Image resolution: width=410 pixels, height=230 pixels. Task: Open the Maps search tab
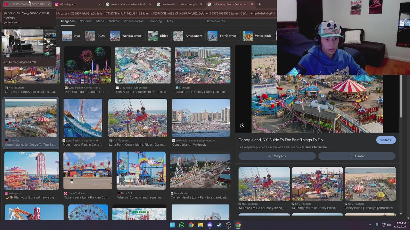(x=100, y=21)
